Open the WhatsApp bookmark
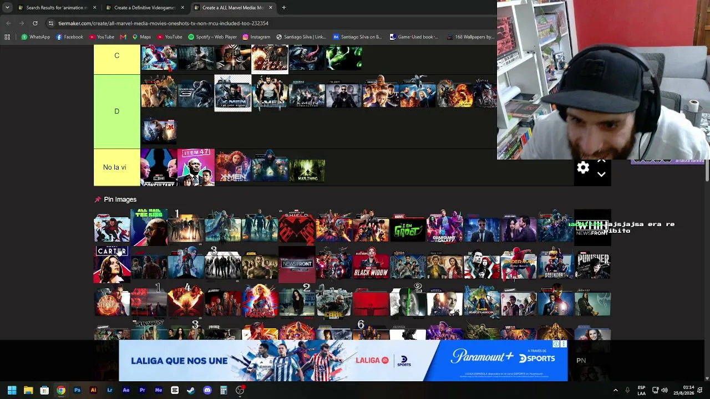 pos(35,37)
